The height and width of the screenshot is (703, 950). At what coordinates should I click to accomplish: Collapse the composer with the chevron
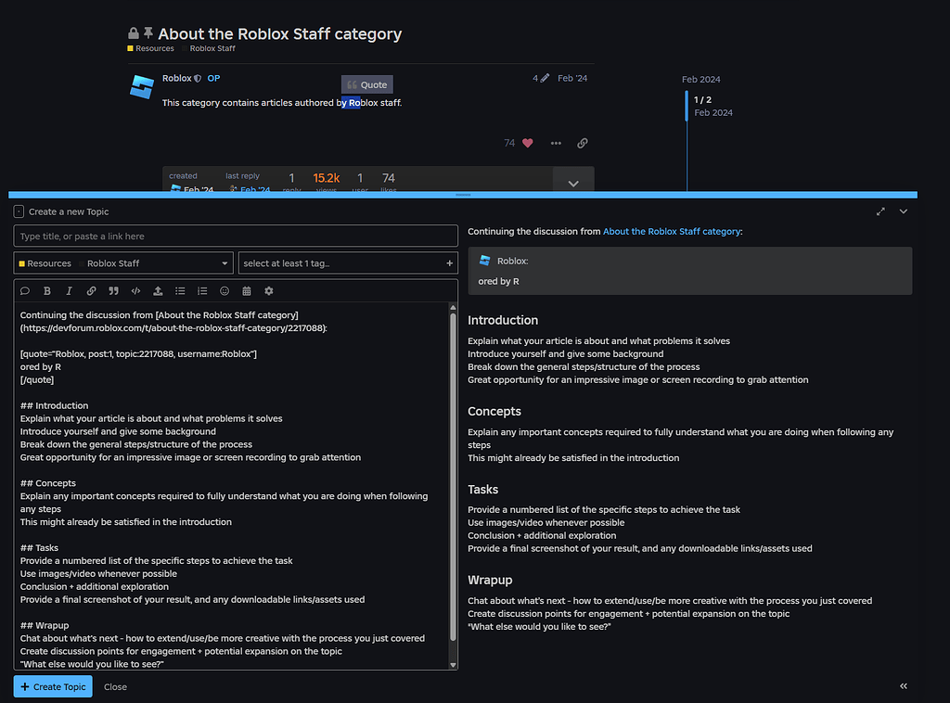pyautogui.click(x=904, y=211)
